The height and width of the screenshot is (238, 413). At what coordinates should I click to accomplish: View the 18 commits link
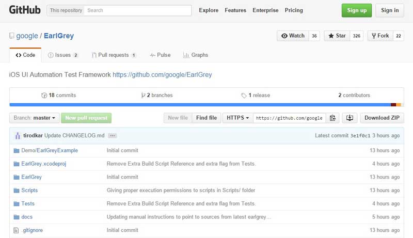(x=59, y=96)
